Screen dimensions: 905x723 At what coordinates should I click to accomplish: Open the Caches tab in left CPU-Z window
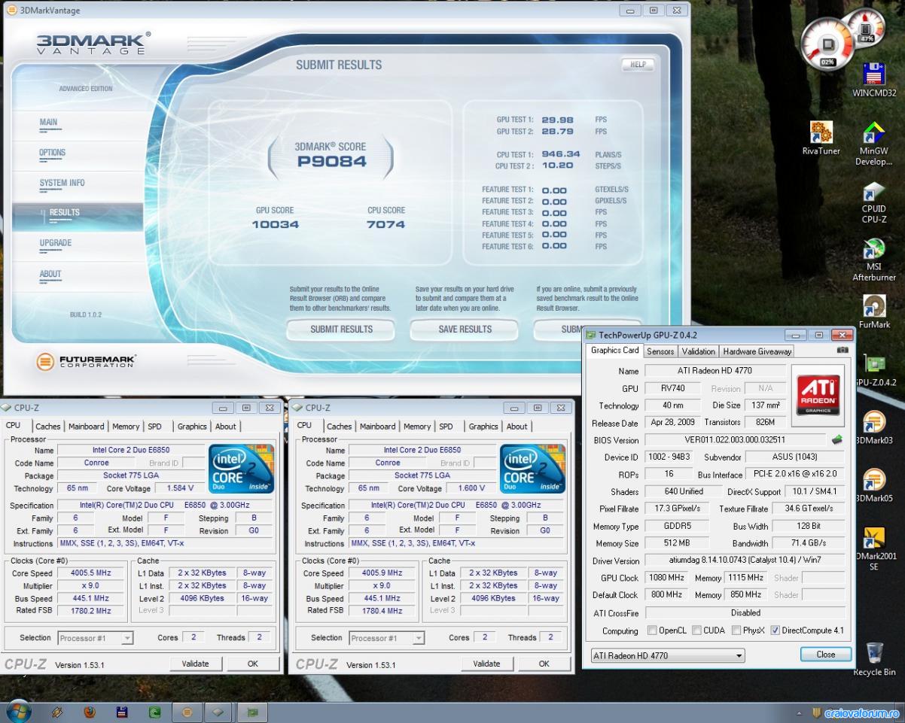point(48,427)
